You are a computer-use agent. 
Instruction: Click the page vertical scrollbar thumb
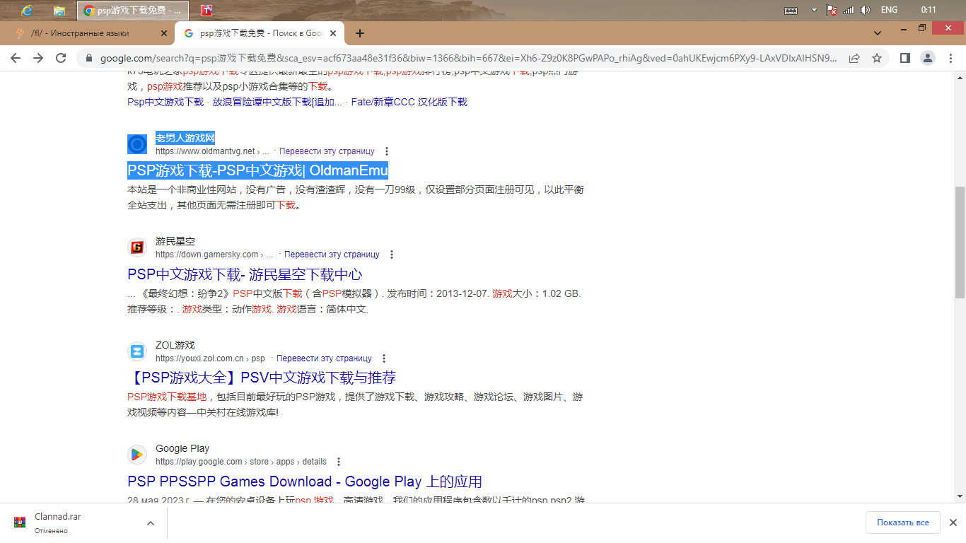coord(960,243)
